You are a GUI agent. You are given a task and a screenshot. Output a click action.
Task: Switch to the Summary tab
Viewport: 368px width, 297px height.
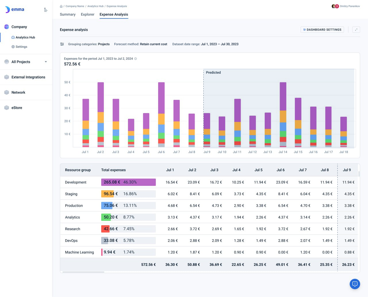coord(68,15)
